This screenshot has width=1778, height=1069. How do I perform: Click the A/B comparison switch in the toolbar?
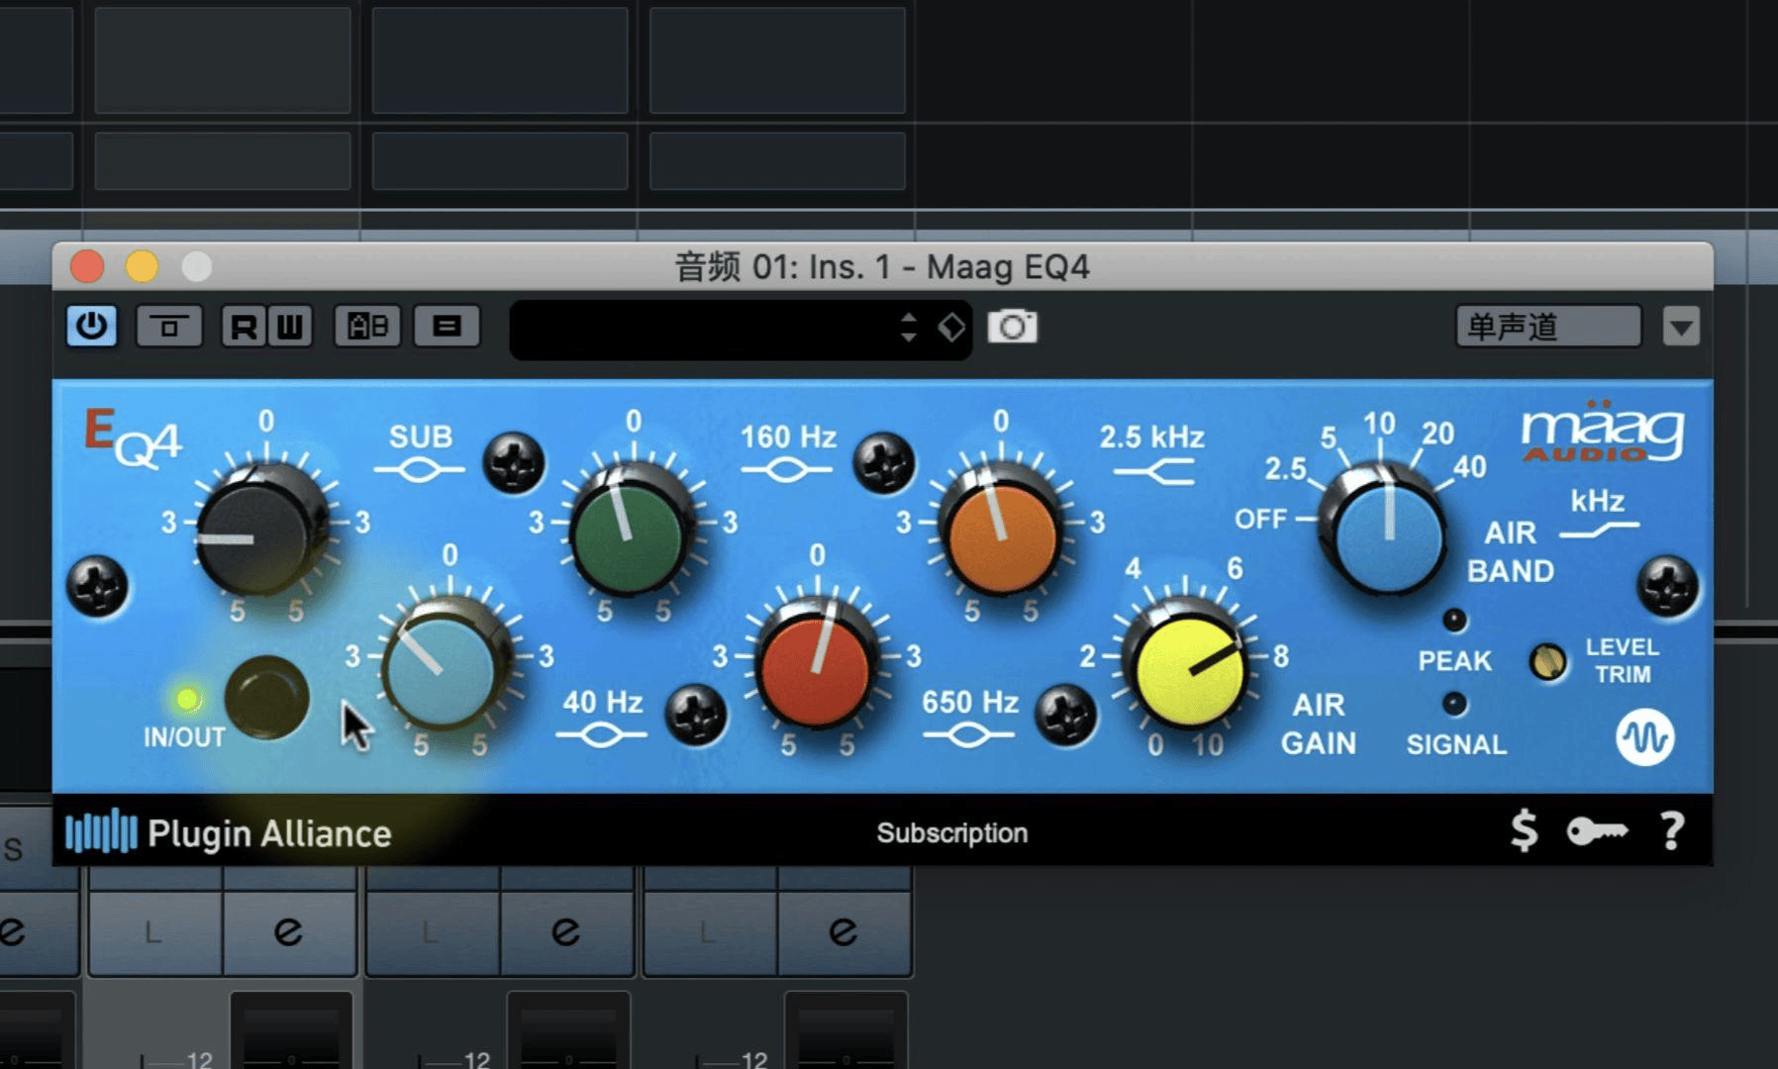pyautogui.click(x=366, y=326)
